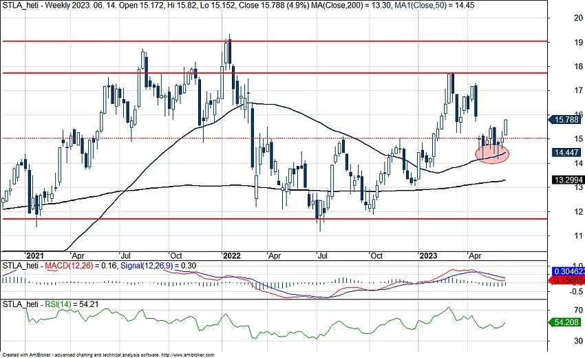This screenshot has width=585, height=358.
Task: Click the Close 15.788 (4.9%) header value
Action: (274, 6)
